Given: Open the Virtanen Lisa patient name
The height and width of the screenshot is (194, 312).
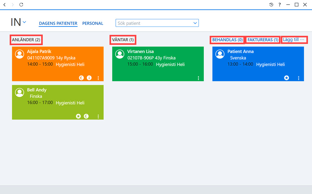Looking at the screenshot, I should [x=140, y=51].
